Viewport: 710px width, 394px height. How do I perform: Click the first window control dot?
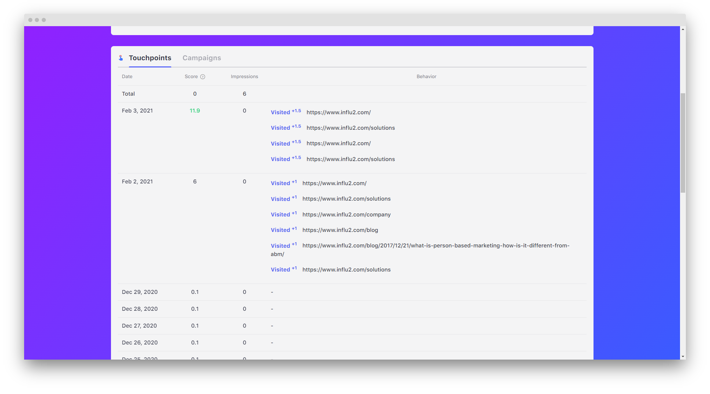[x=30, y=20]
